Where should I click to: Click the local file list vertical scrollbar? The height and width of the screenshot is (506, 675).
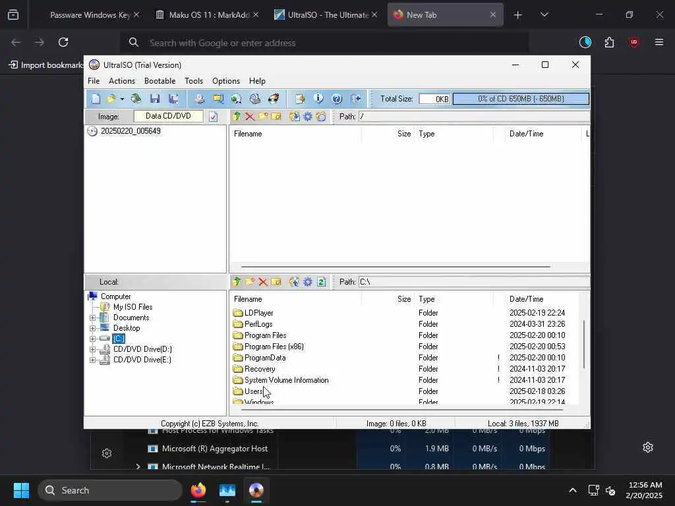[584, 344]
